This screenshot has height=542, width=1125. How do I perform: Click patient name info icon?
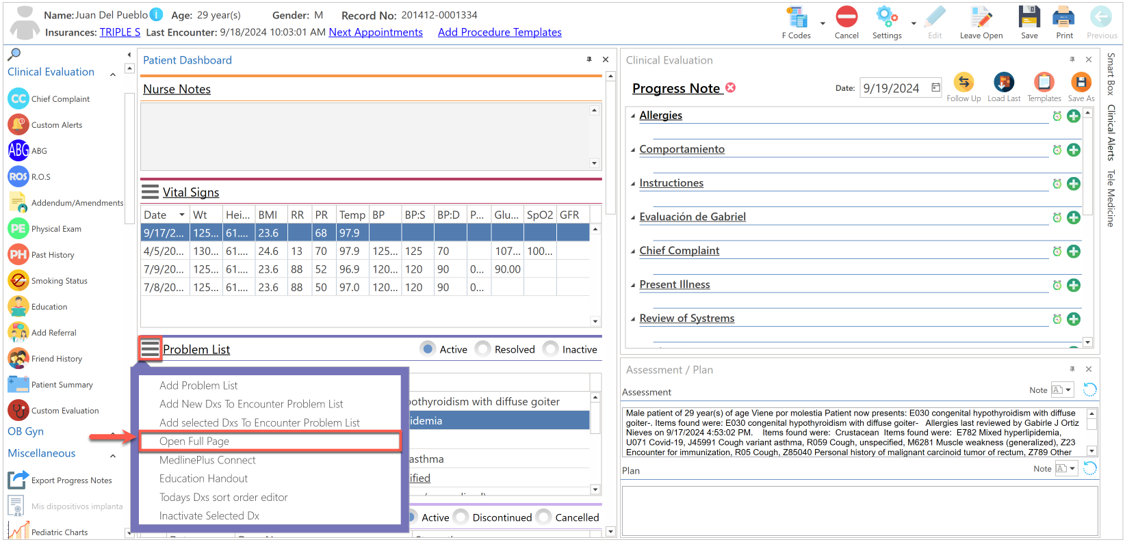click(x=156, y=14)
